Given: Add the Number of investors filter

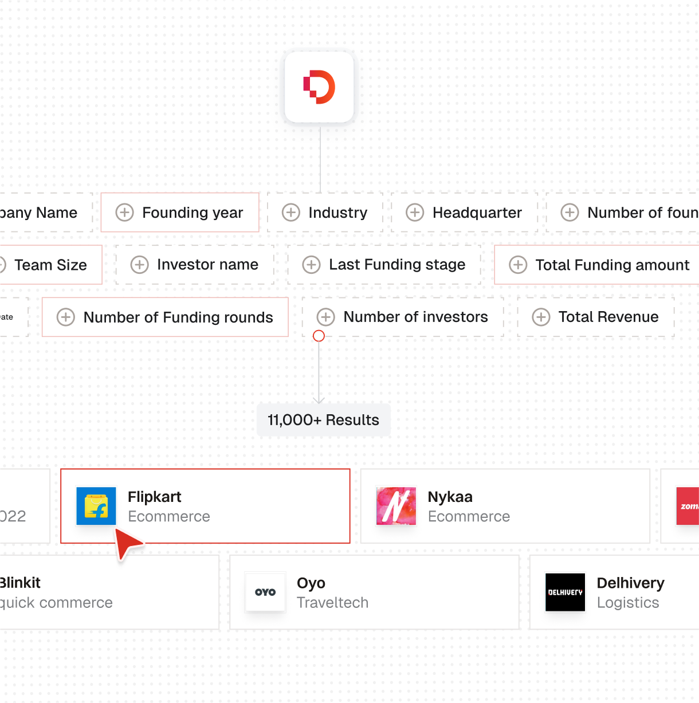Looking at the screenshot, I should click(403, 317).
